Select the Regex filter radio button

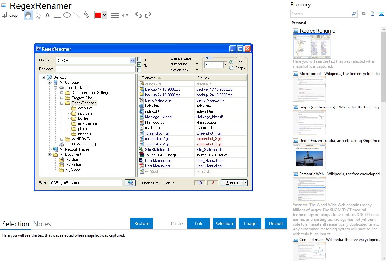231,68
